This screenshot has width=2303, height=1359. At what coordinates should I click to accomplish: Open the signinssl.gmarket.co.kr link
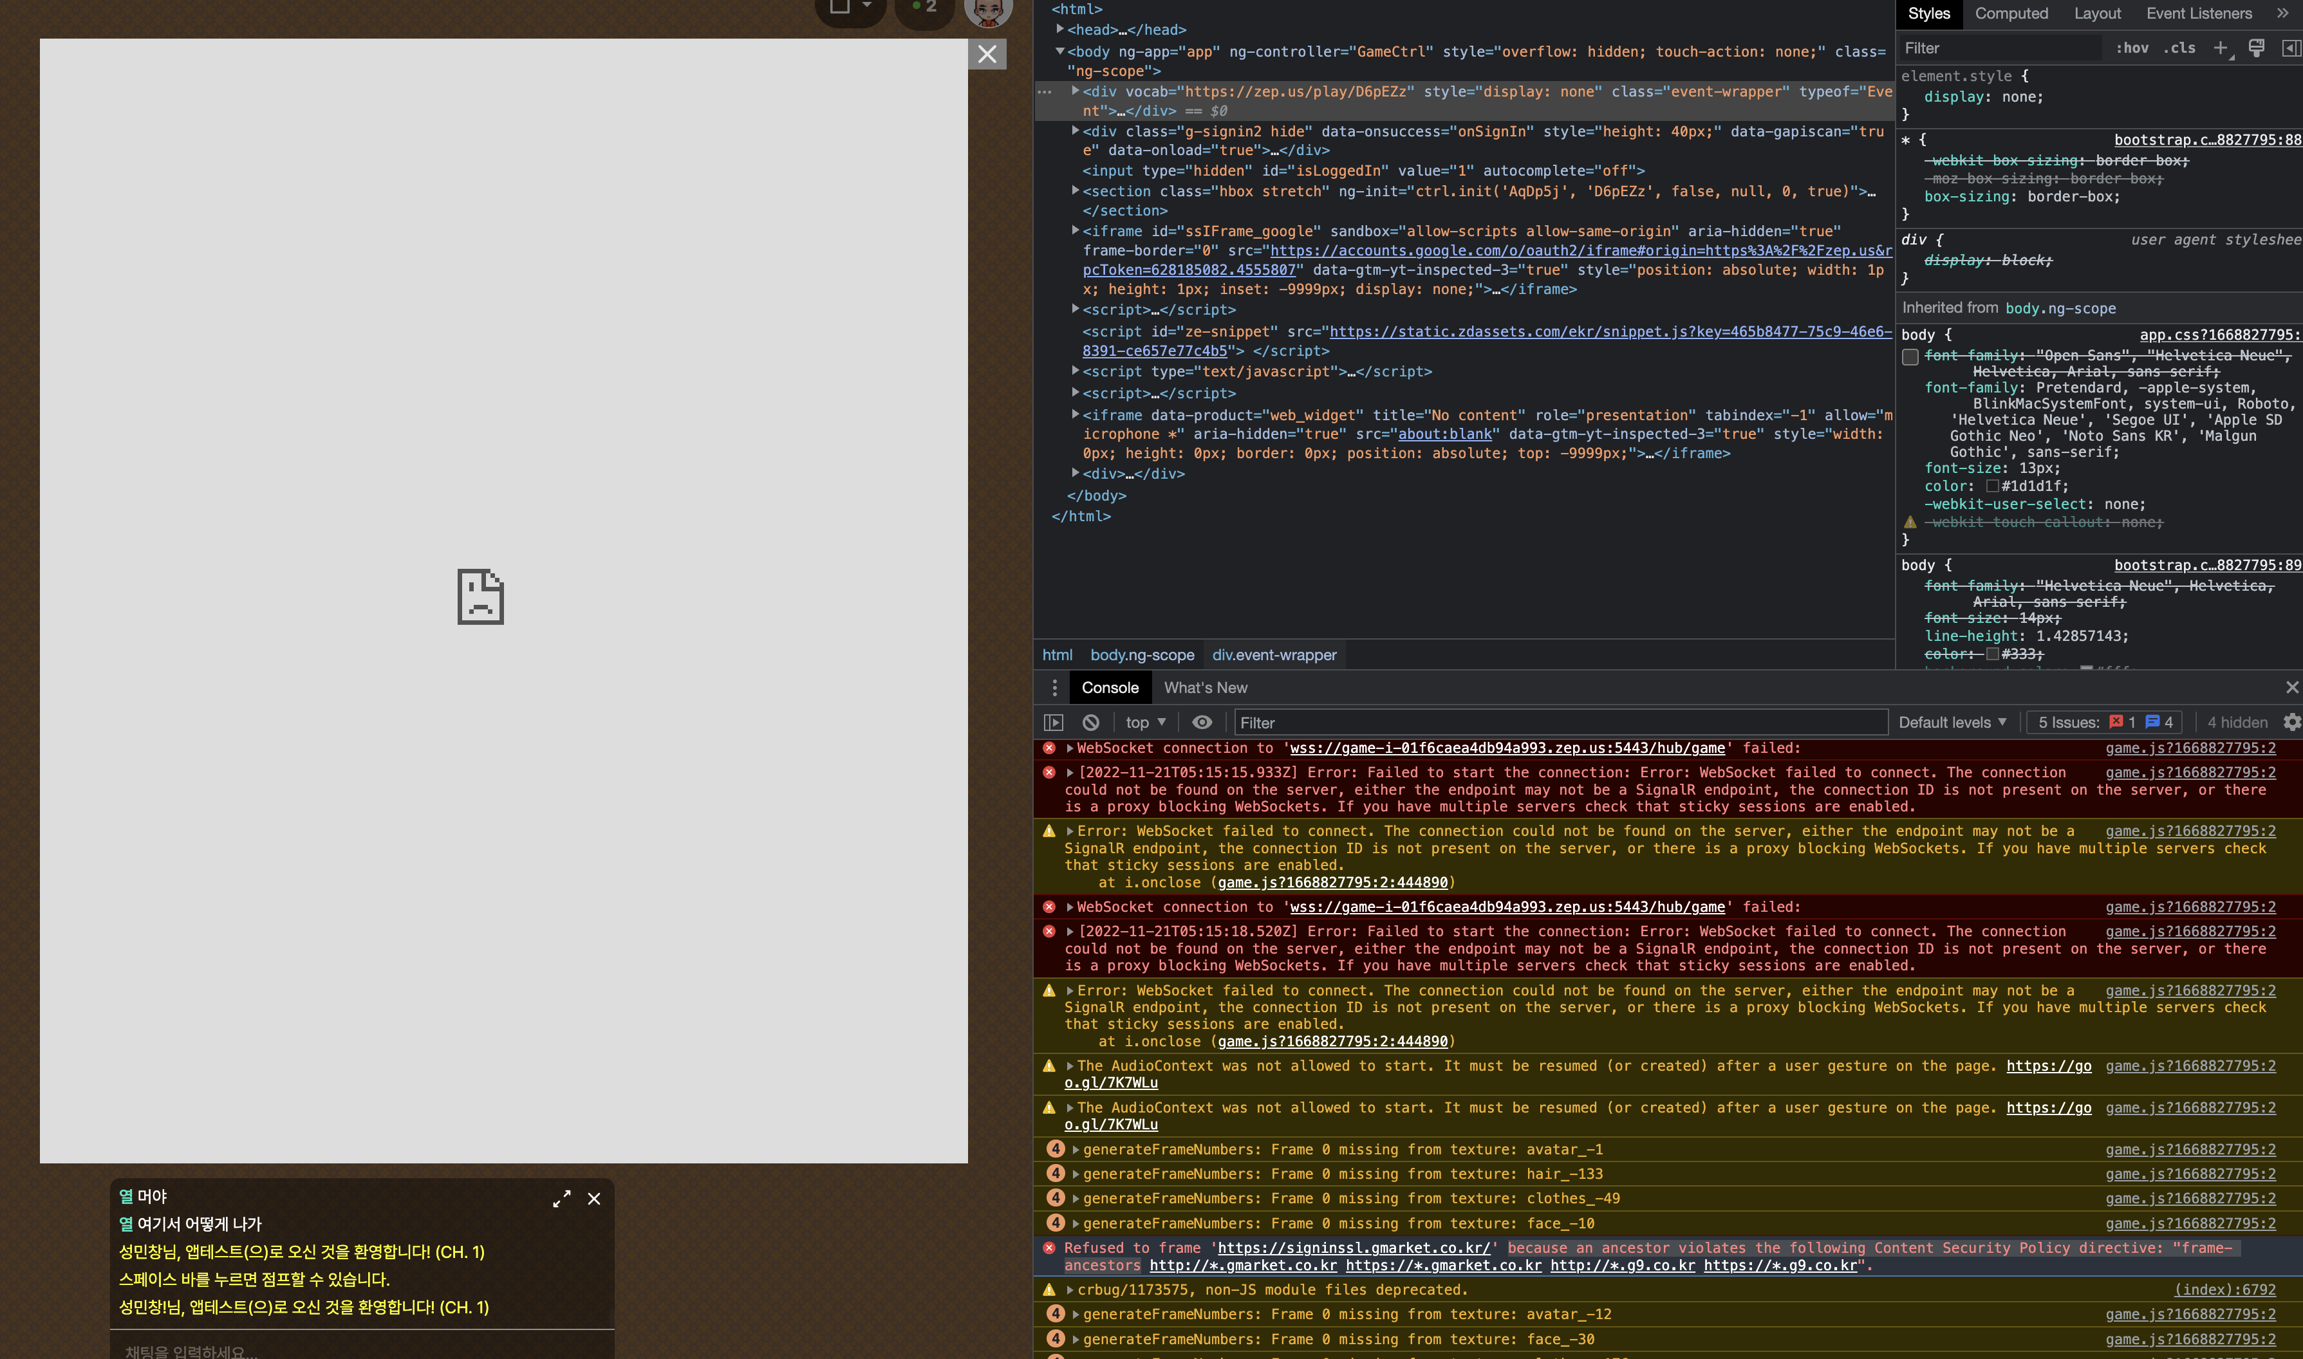(1353, 1248)
